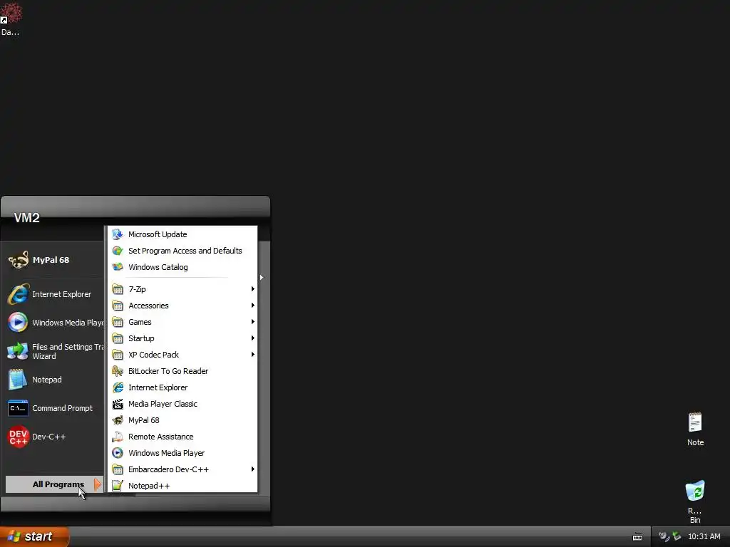Viewport: 730px width, 547px height.
Task: Click the 7-Zip folder icon
Action: click(x=118, y=289)
